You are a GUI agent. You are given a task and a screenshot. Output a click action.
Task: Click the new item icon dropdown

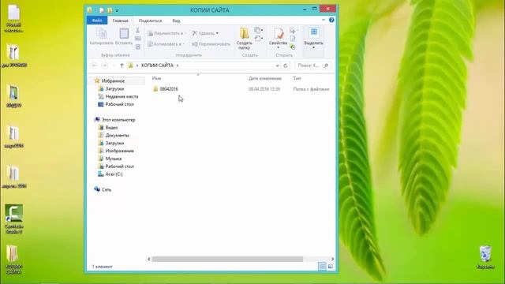[259, 30]
